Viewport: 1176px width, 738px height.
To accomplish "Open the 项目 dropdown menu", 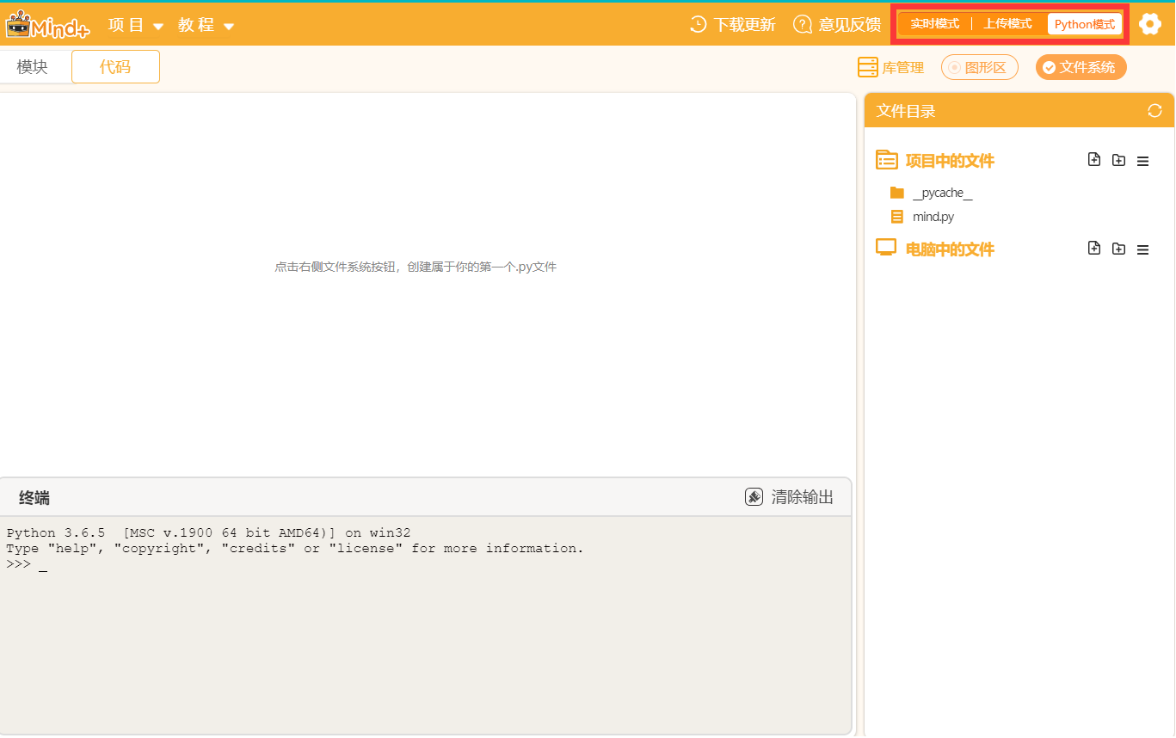I will (x=136, y=25).
